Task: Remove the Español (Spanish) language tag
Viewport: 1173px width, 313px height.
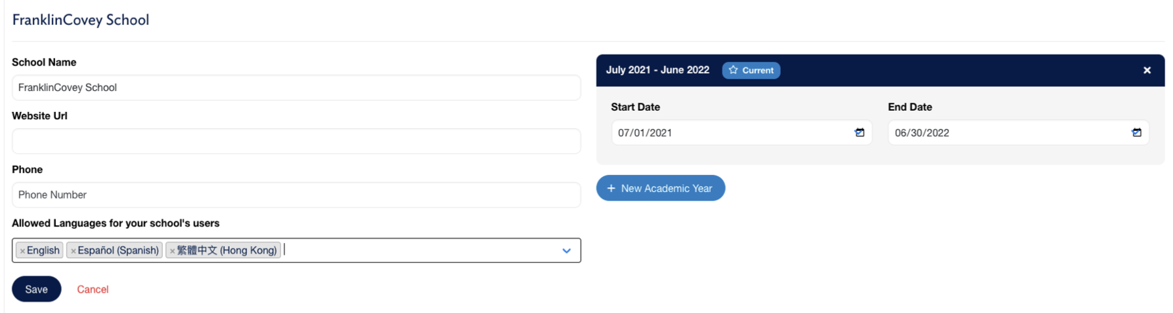Action: (x=73, y=251)
